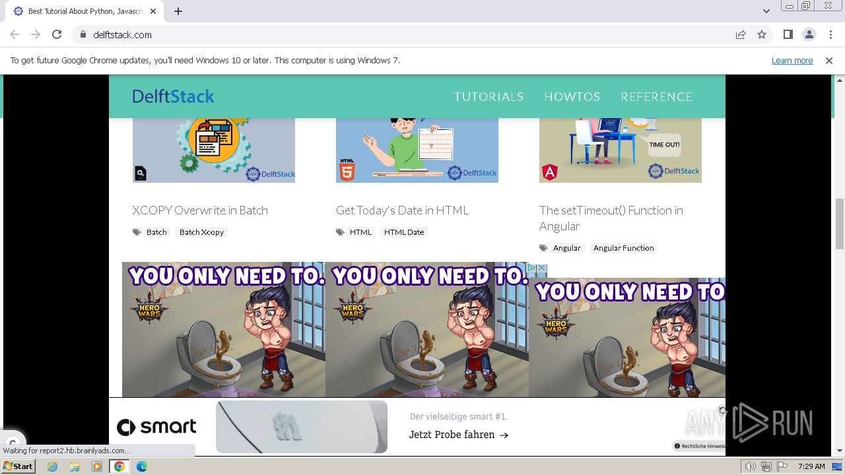Open Rechtliche Hinweise in smart banner

point(699,446)
